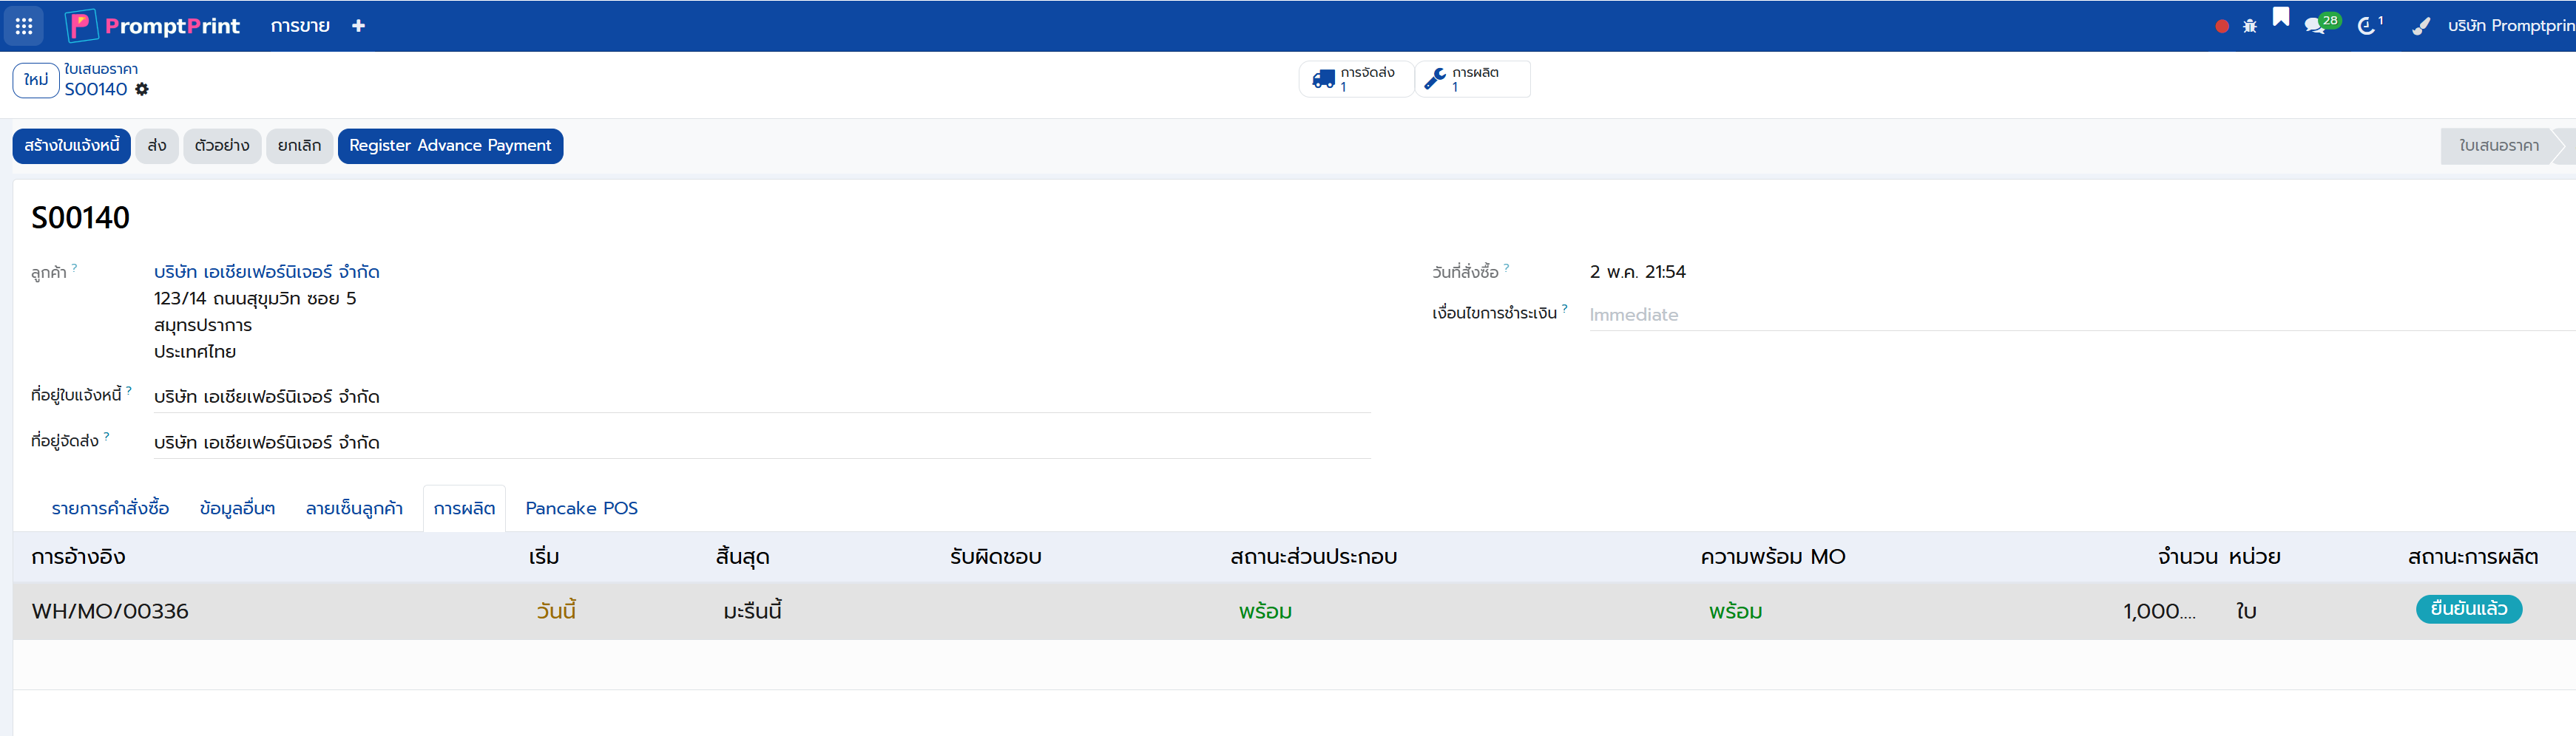Screen dimensions: 2576x736
Task: Switch to ลายเซ็นลูกค้า tab
Action: [x=354, y=508]
